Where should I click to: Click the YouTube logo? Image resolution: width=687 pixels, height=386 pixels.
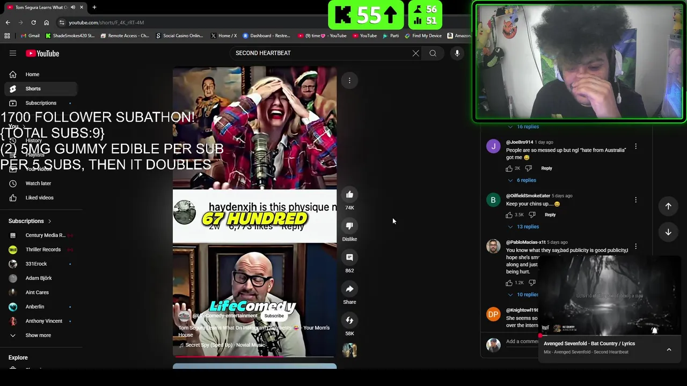click(42, 53)
